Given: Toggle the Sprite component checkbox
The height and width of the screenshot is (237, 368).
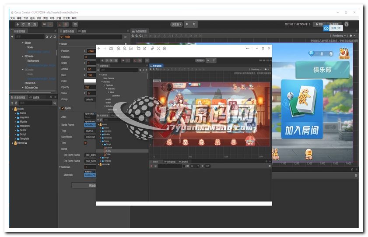Looking at the screenshot, I should click(x=63, y=108).
